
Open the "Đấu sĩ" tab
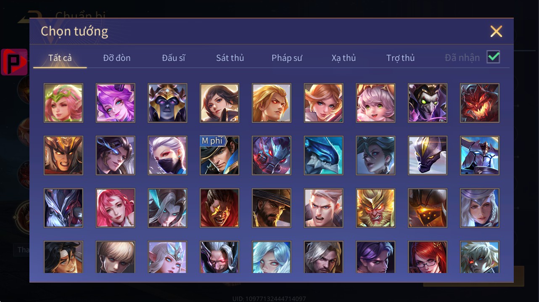(x=174, y=58)
